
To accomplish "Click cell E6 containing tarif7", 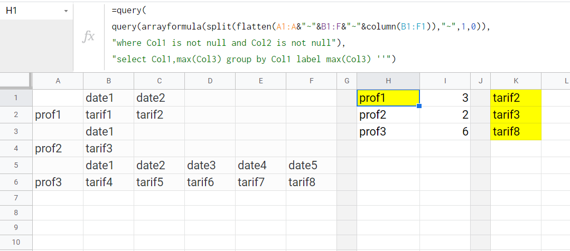I will click(260, 182).
